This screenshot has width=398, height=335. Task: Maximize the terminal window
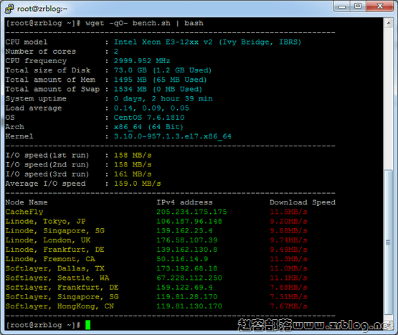point(358,6)
